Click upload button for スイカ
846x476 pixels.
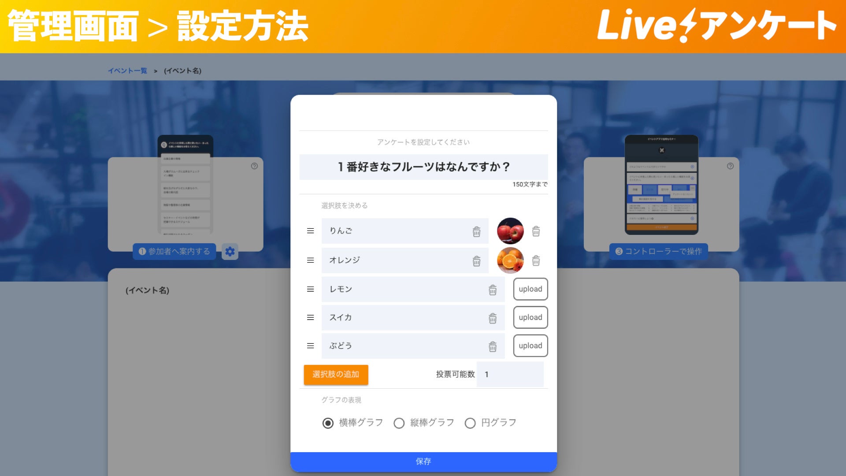tap(529, 317)
